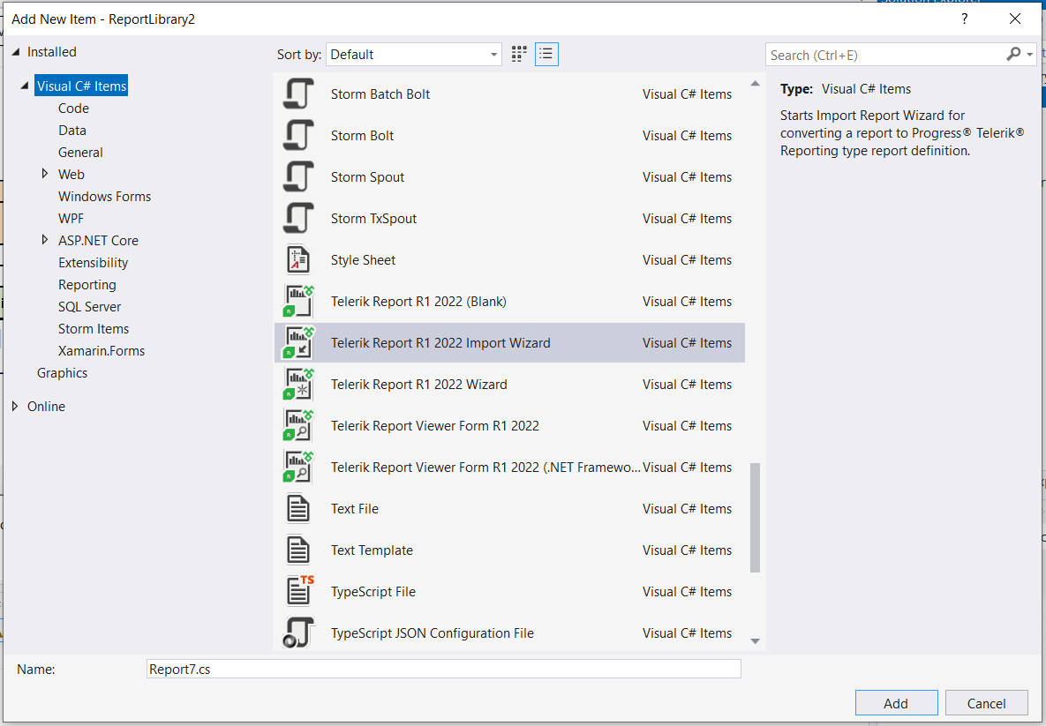
Task: Select 'Telerik Report R1 2022 Wizard' text
Action: (x=419, y=384)
